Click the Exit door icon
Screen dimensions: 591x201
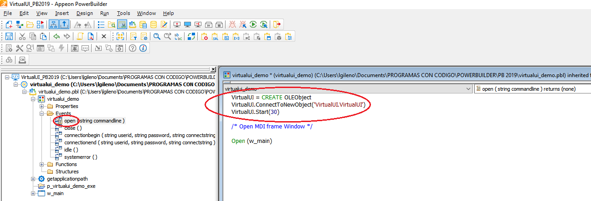pyautogui.click(x=278, y=25)
